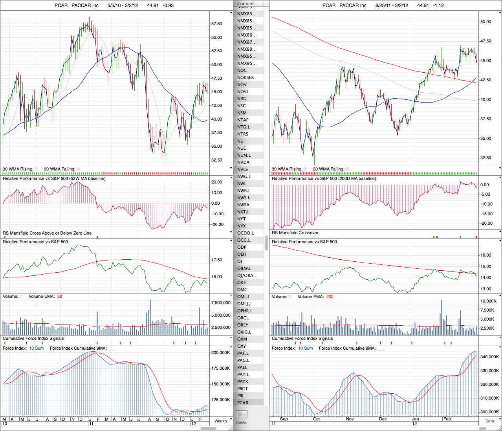
Task: Click the weekly chart horizontal scrollbar thumb
Action: 209,429
